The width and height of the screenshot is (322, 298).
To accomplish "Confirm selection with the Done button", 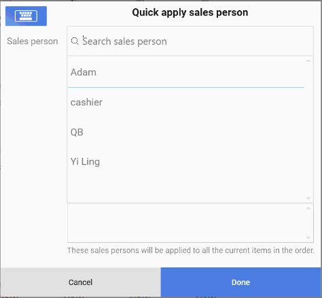I will click(x=240, y=282).
